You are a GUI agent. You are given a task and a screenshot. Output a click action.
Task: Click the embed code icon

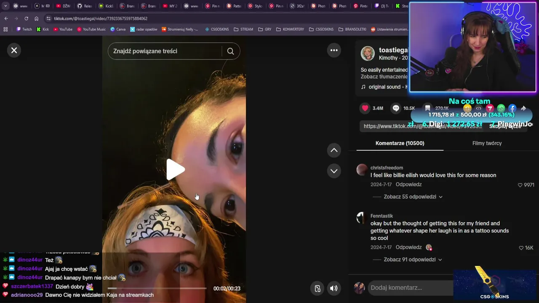(478, 108)
